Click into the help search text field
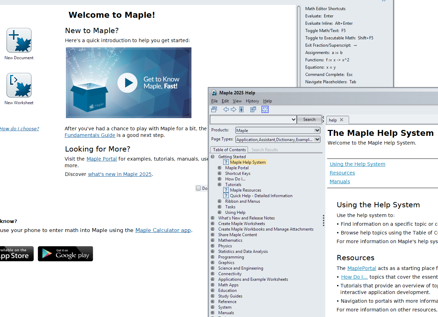 pyautogui.click(x=250, y=119)
